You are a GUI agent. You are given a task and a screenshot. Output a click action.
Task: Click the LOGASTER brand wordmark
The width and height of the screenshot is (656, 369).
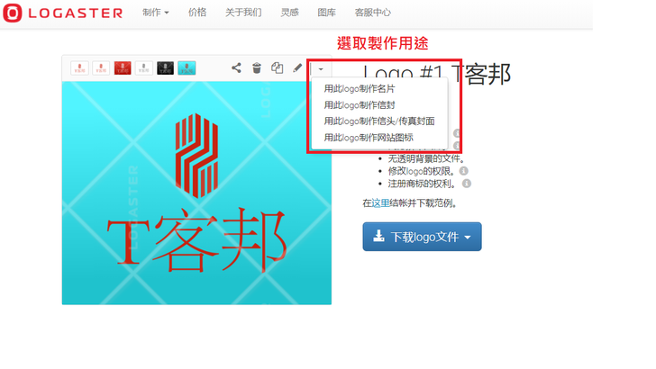tap(76, 13)
